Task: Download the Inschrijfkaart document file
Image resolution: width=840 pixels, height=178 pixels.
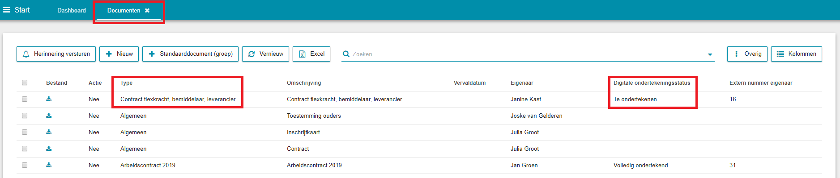Action: (49, 132)
